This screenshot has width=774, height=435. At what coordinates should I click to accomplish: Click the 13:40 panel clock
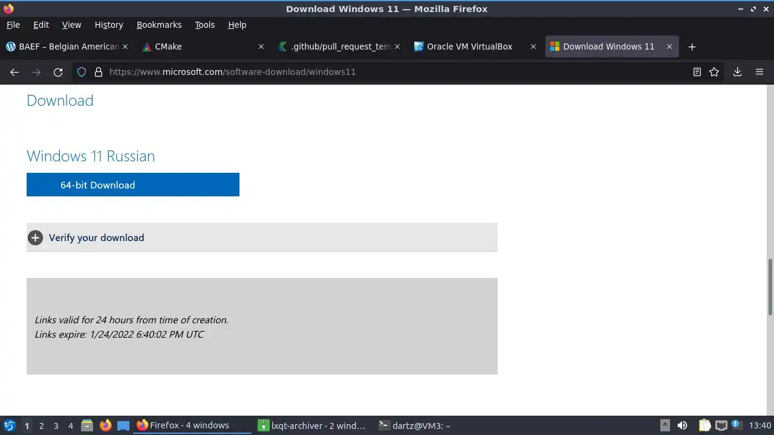click(x=760, y=425)
